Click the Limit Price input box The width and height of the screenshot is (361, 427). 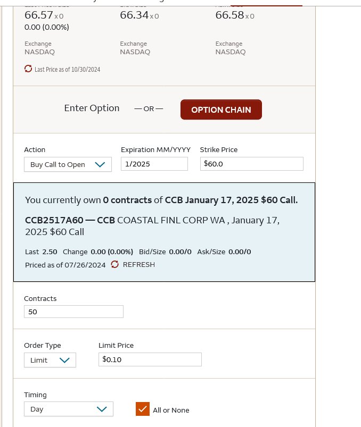click(150, 359)
